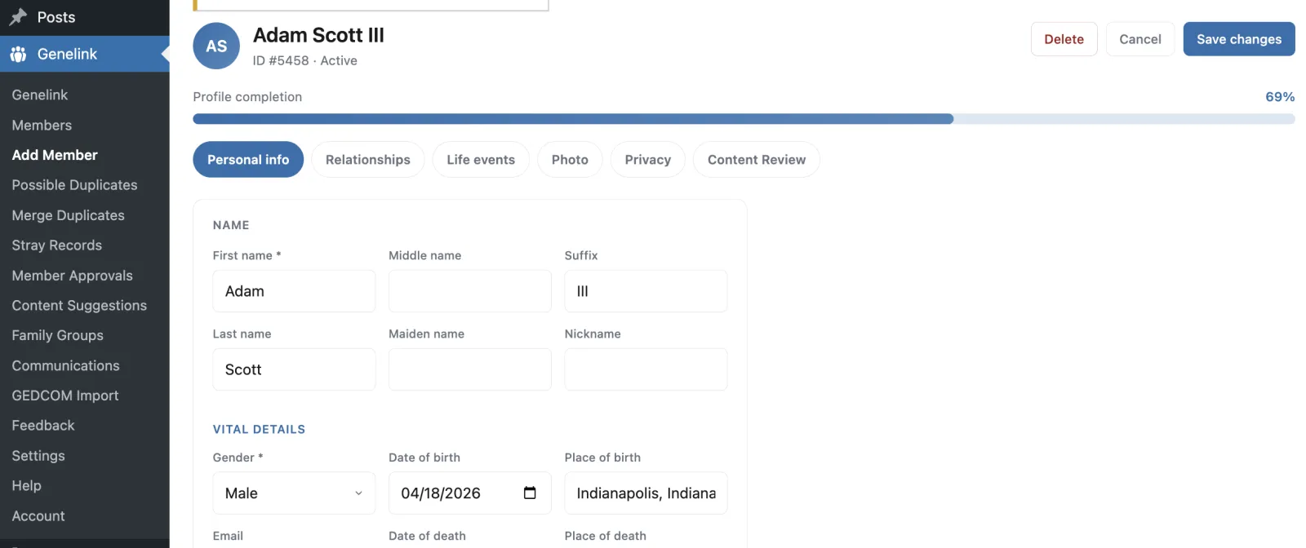Viewport: 1306px width, 548px height.
Task: Click the Last name field containing Scott
Action: click(294, 369)
